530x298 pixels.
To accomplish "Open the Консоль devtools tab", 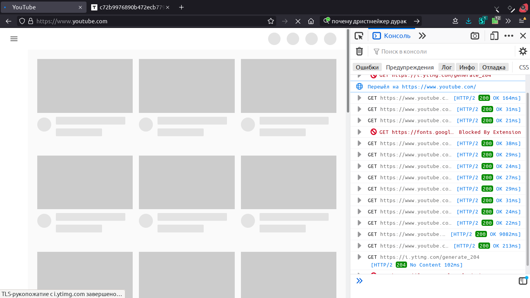I will coord(391,36).
